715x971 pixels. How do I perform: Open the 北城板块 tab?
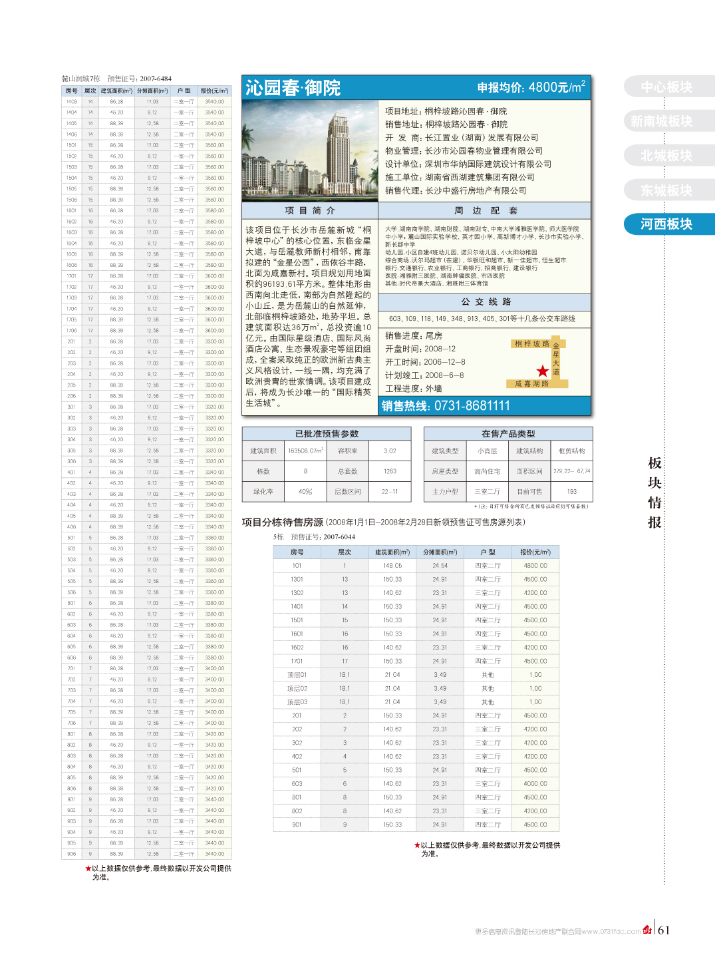(x=666, y=156)
